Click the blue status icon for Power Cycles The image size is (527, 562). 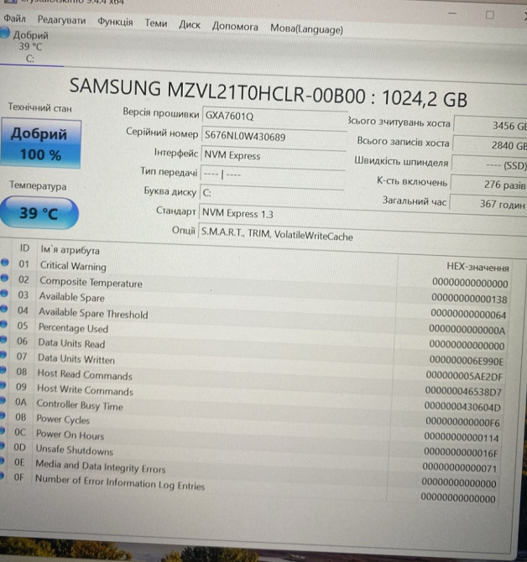point(3,417)
